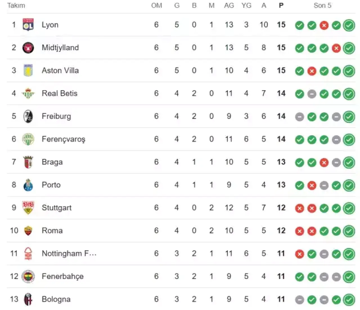This screenshot has height=310, width=360.
Task: Click the OM matches played header
Action: pyautogui.click(x=157, y=5)
